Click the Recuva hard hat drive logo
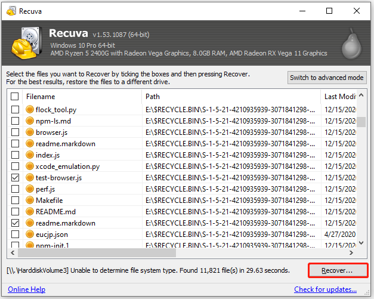The height and width of the screenshot is (299, 374). point(26,43)
